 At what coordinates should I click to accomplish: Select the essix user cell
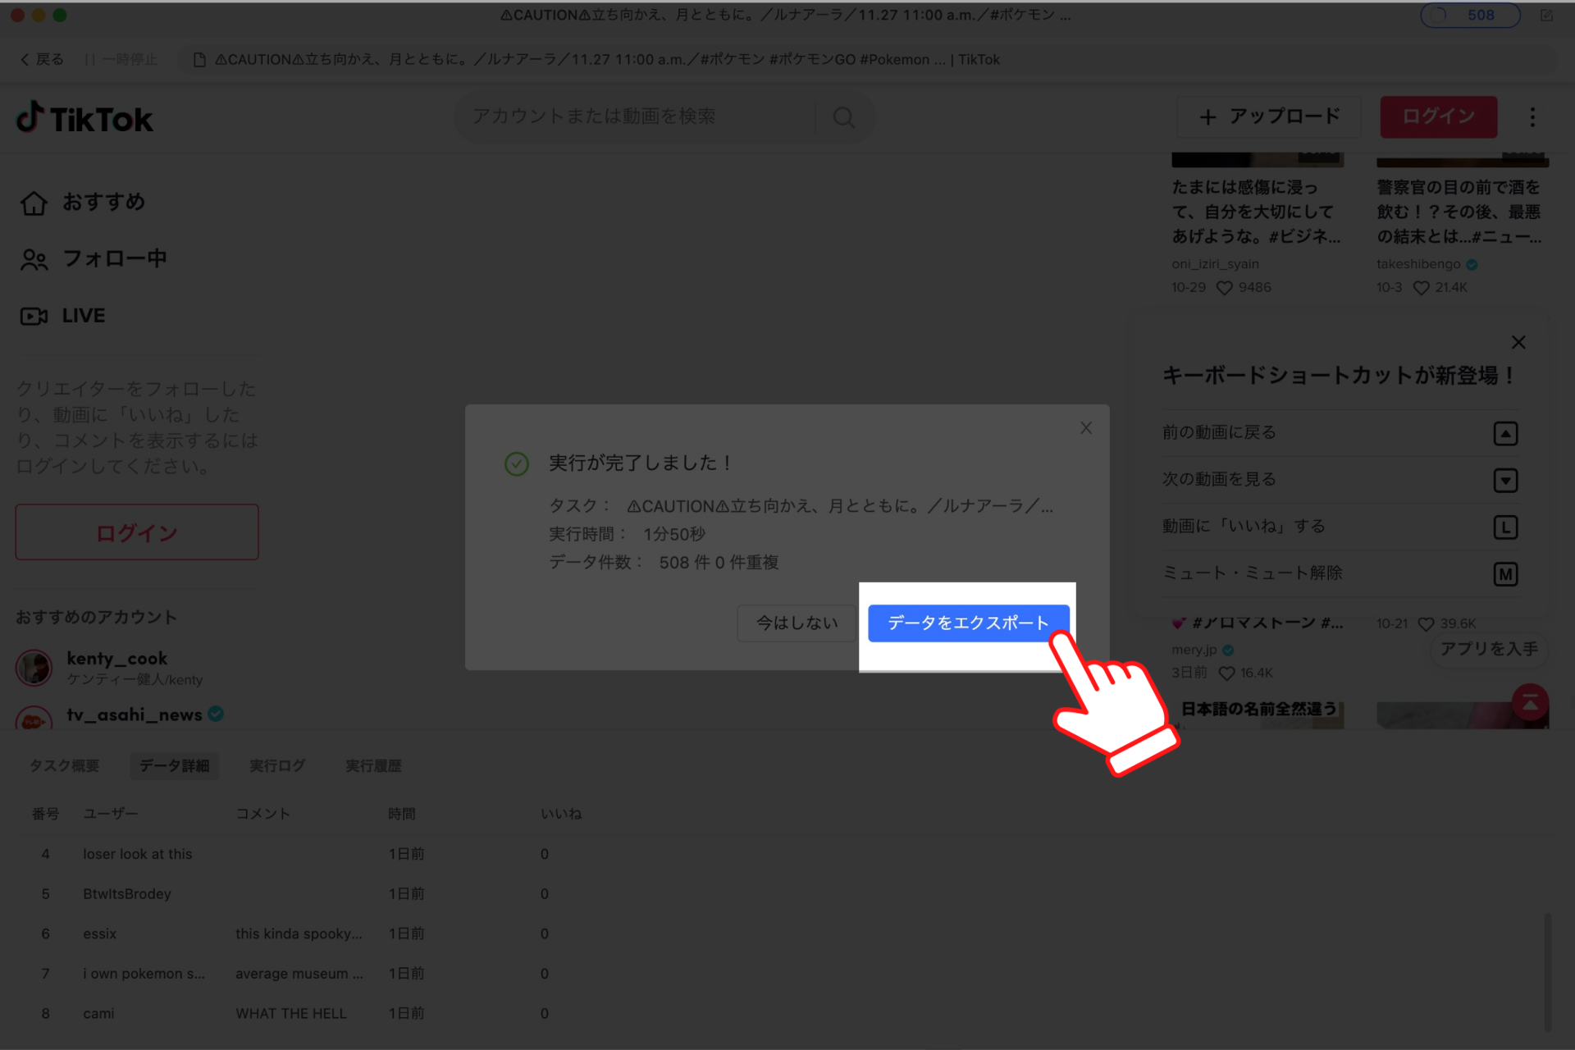[99, 934]
